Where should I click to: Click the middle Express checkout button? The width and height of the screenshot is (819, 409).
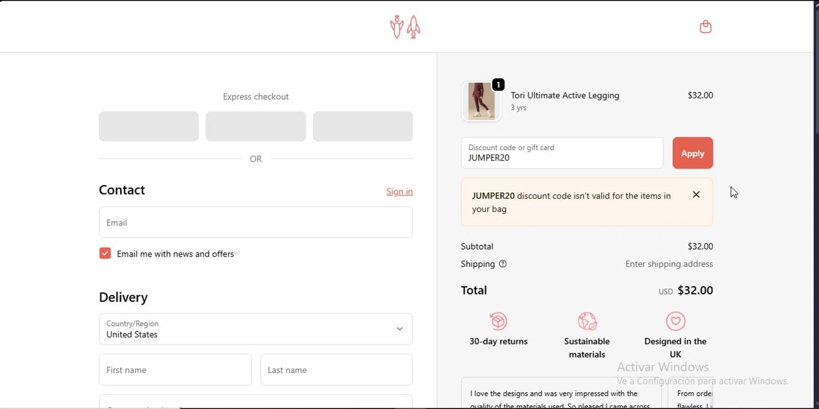point(256,126)
